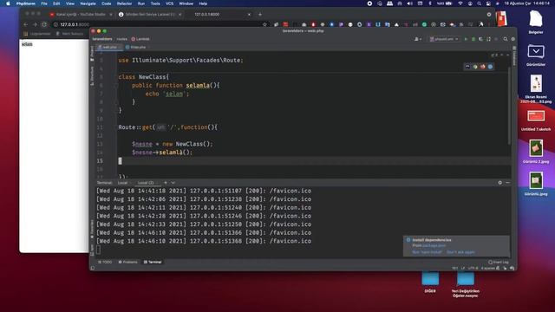Open the Window menu
Viewport: 555px width, 312px height.
(186, 3)
